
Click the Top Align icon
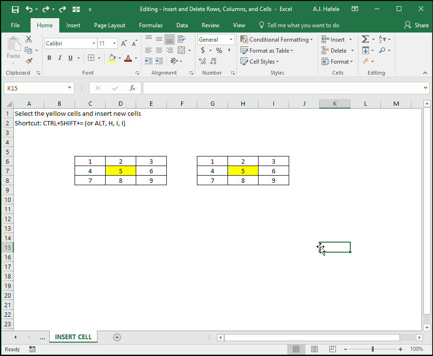pos(149,39)
